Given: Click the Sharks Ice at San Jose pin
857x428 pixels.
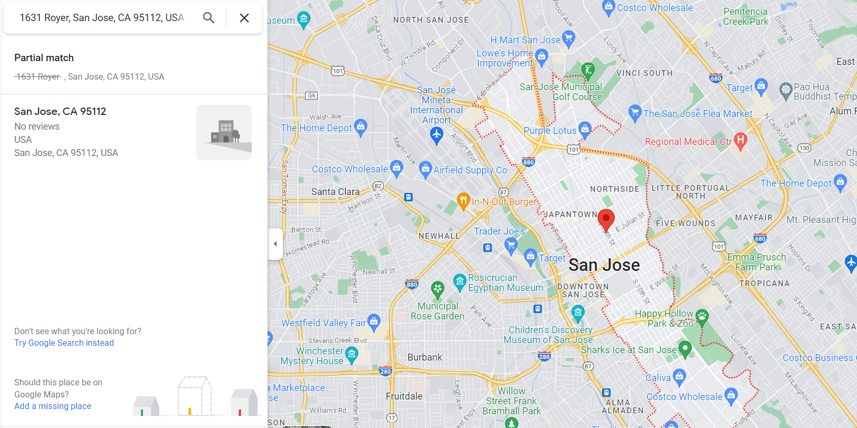Looking at the screenshot, I should click(685, 349).
